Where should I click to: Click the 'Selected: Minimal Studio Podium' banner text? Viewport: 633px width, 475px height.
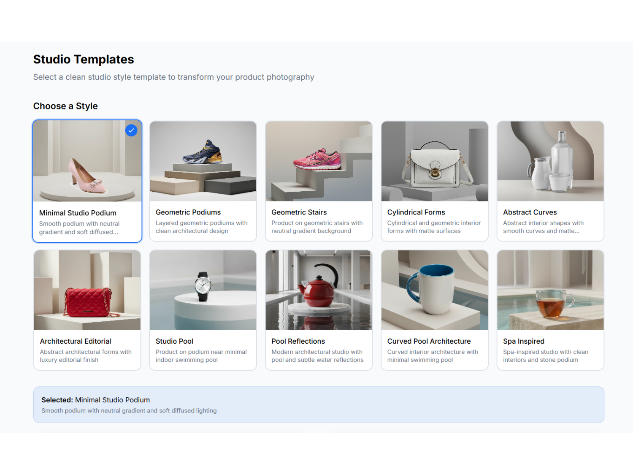(x=95, y=400)
